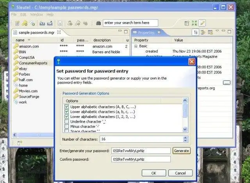The width and height of the screenshot is (250, 183).
Task: Click the tag icon beside home
Action: (x=16, y=85)
